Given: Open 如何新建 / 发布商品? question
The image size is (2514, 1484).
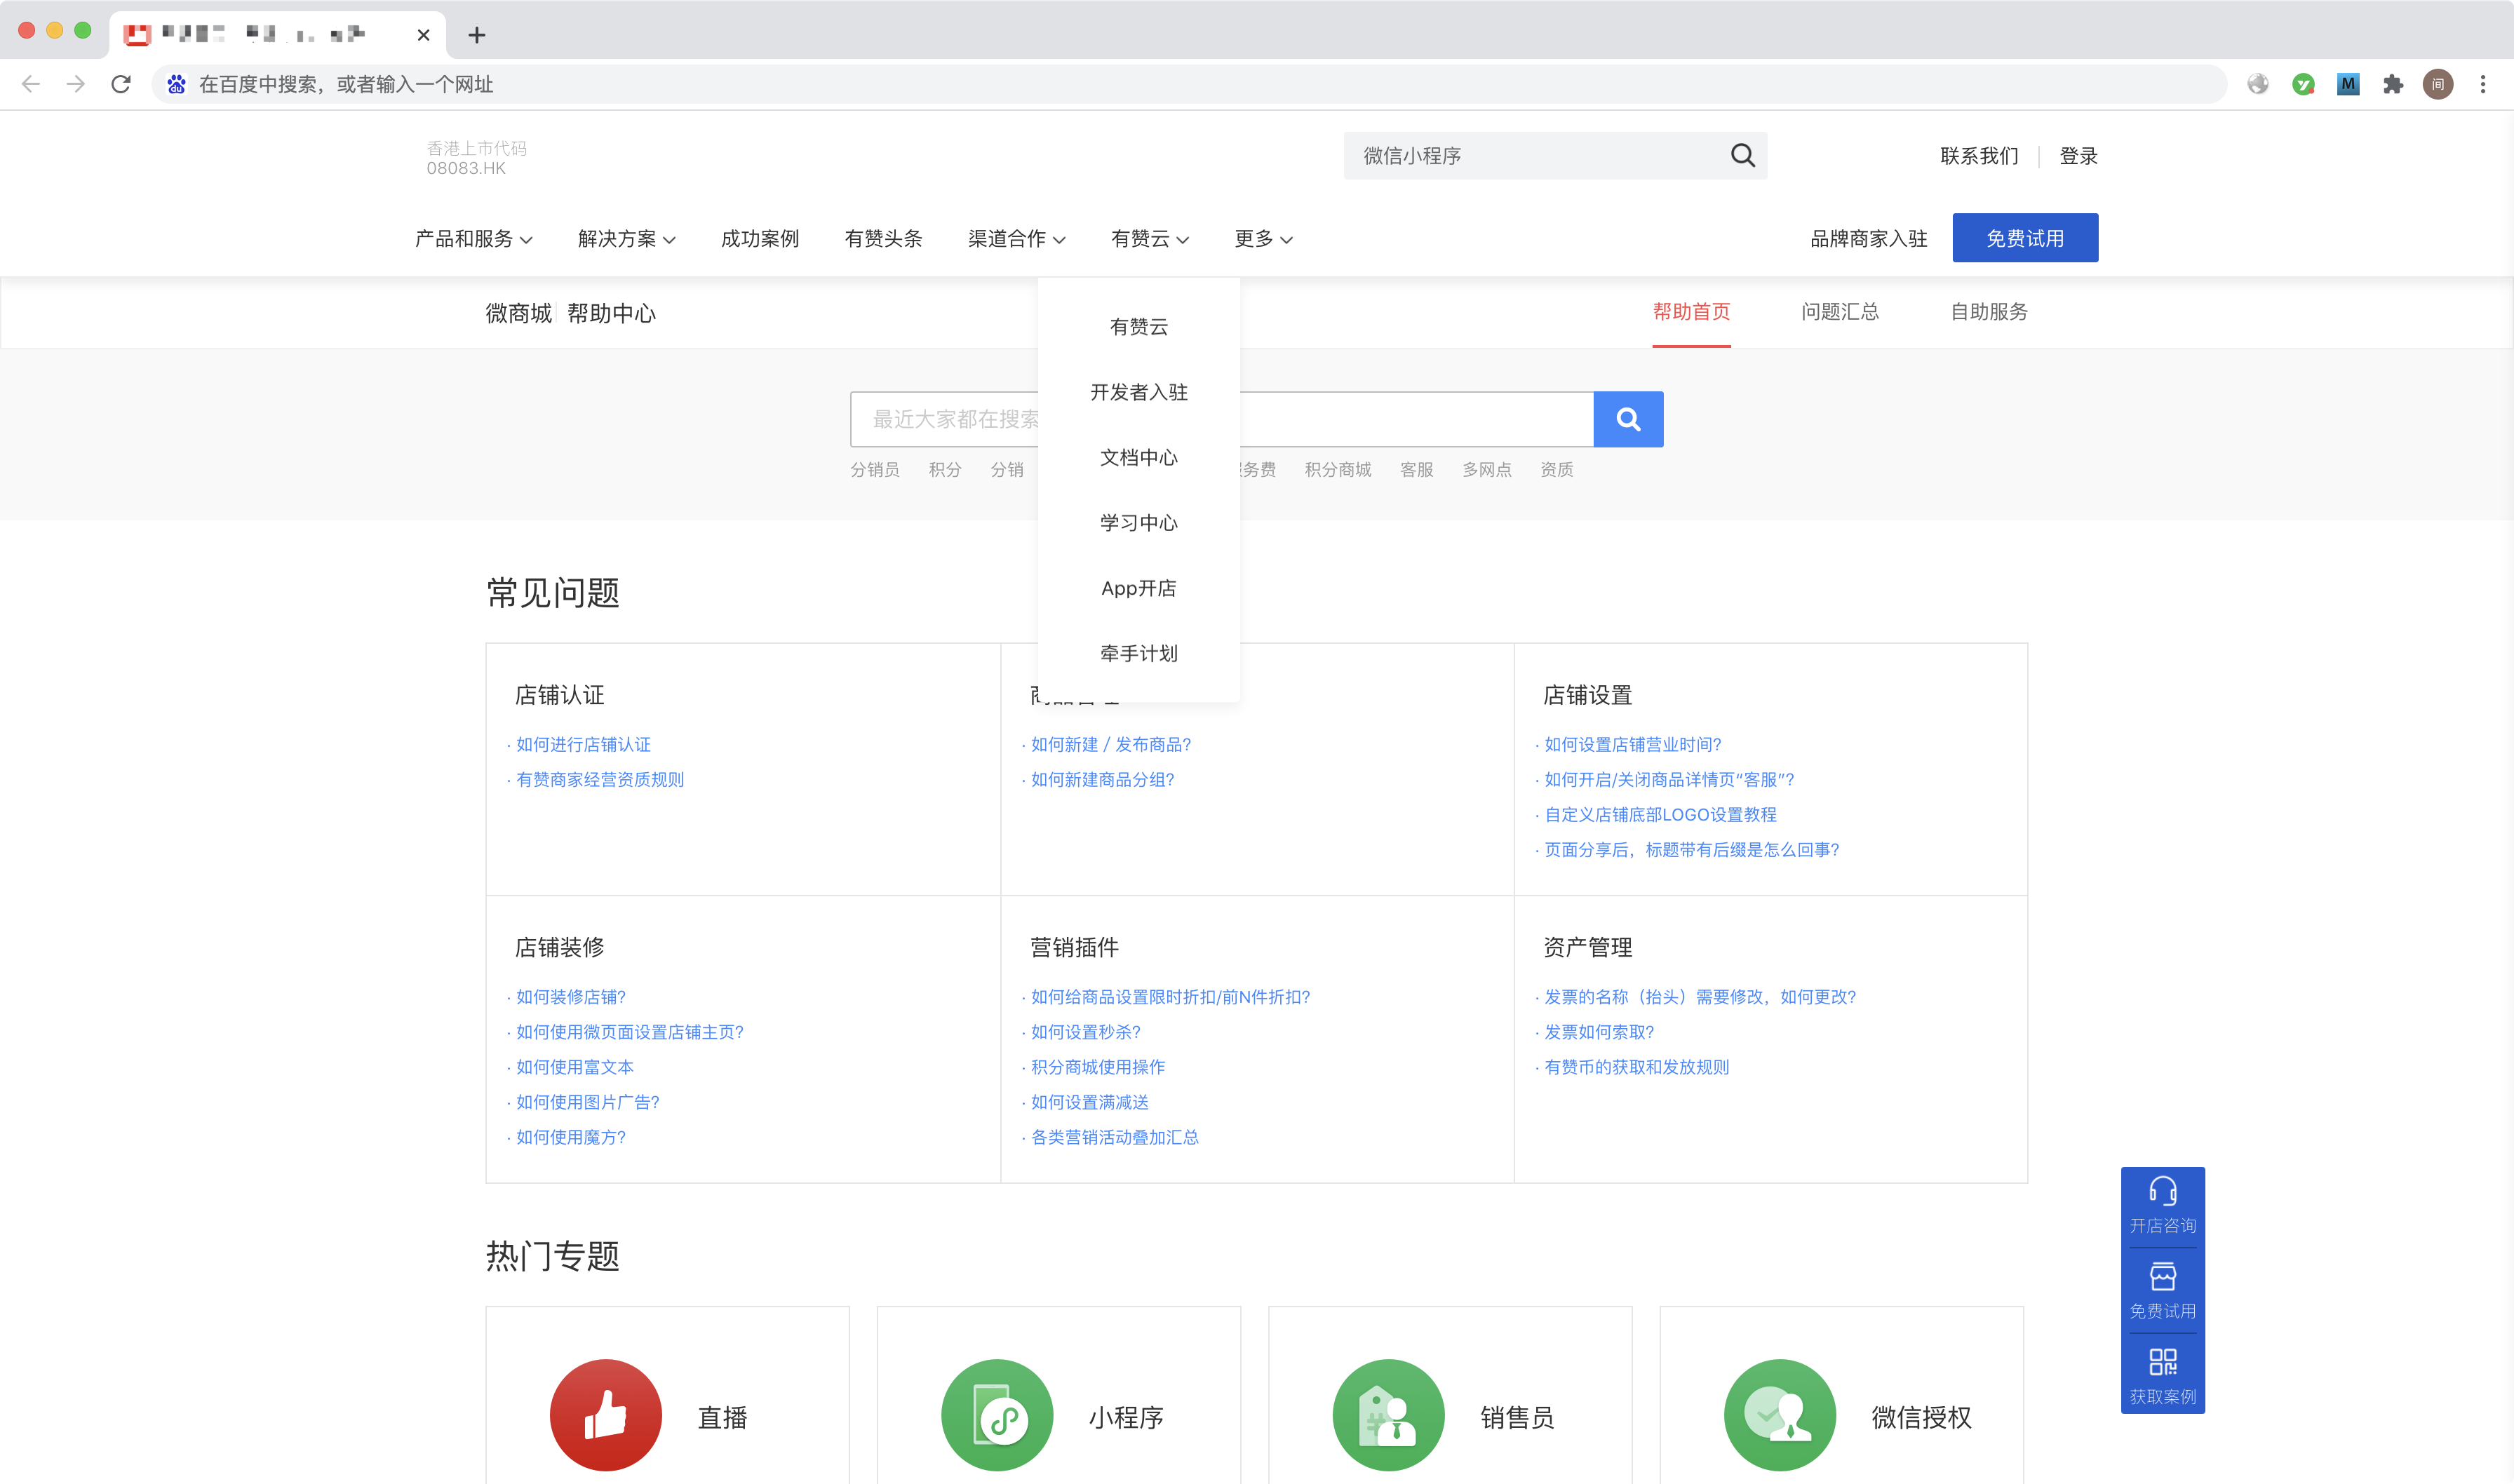Looking at the screenshot, I should 1111,744.
